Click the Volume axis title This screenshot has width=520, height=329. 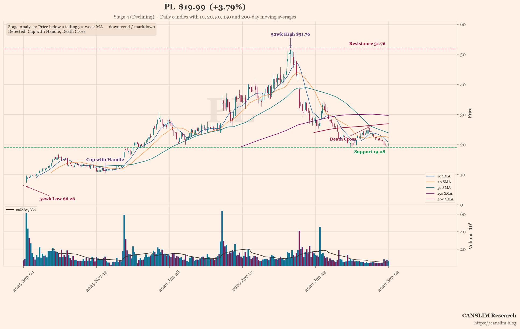471,236
